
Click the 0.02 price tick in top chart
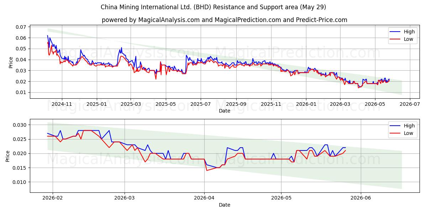(22, 82)
